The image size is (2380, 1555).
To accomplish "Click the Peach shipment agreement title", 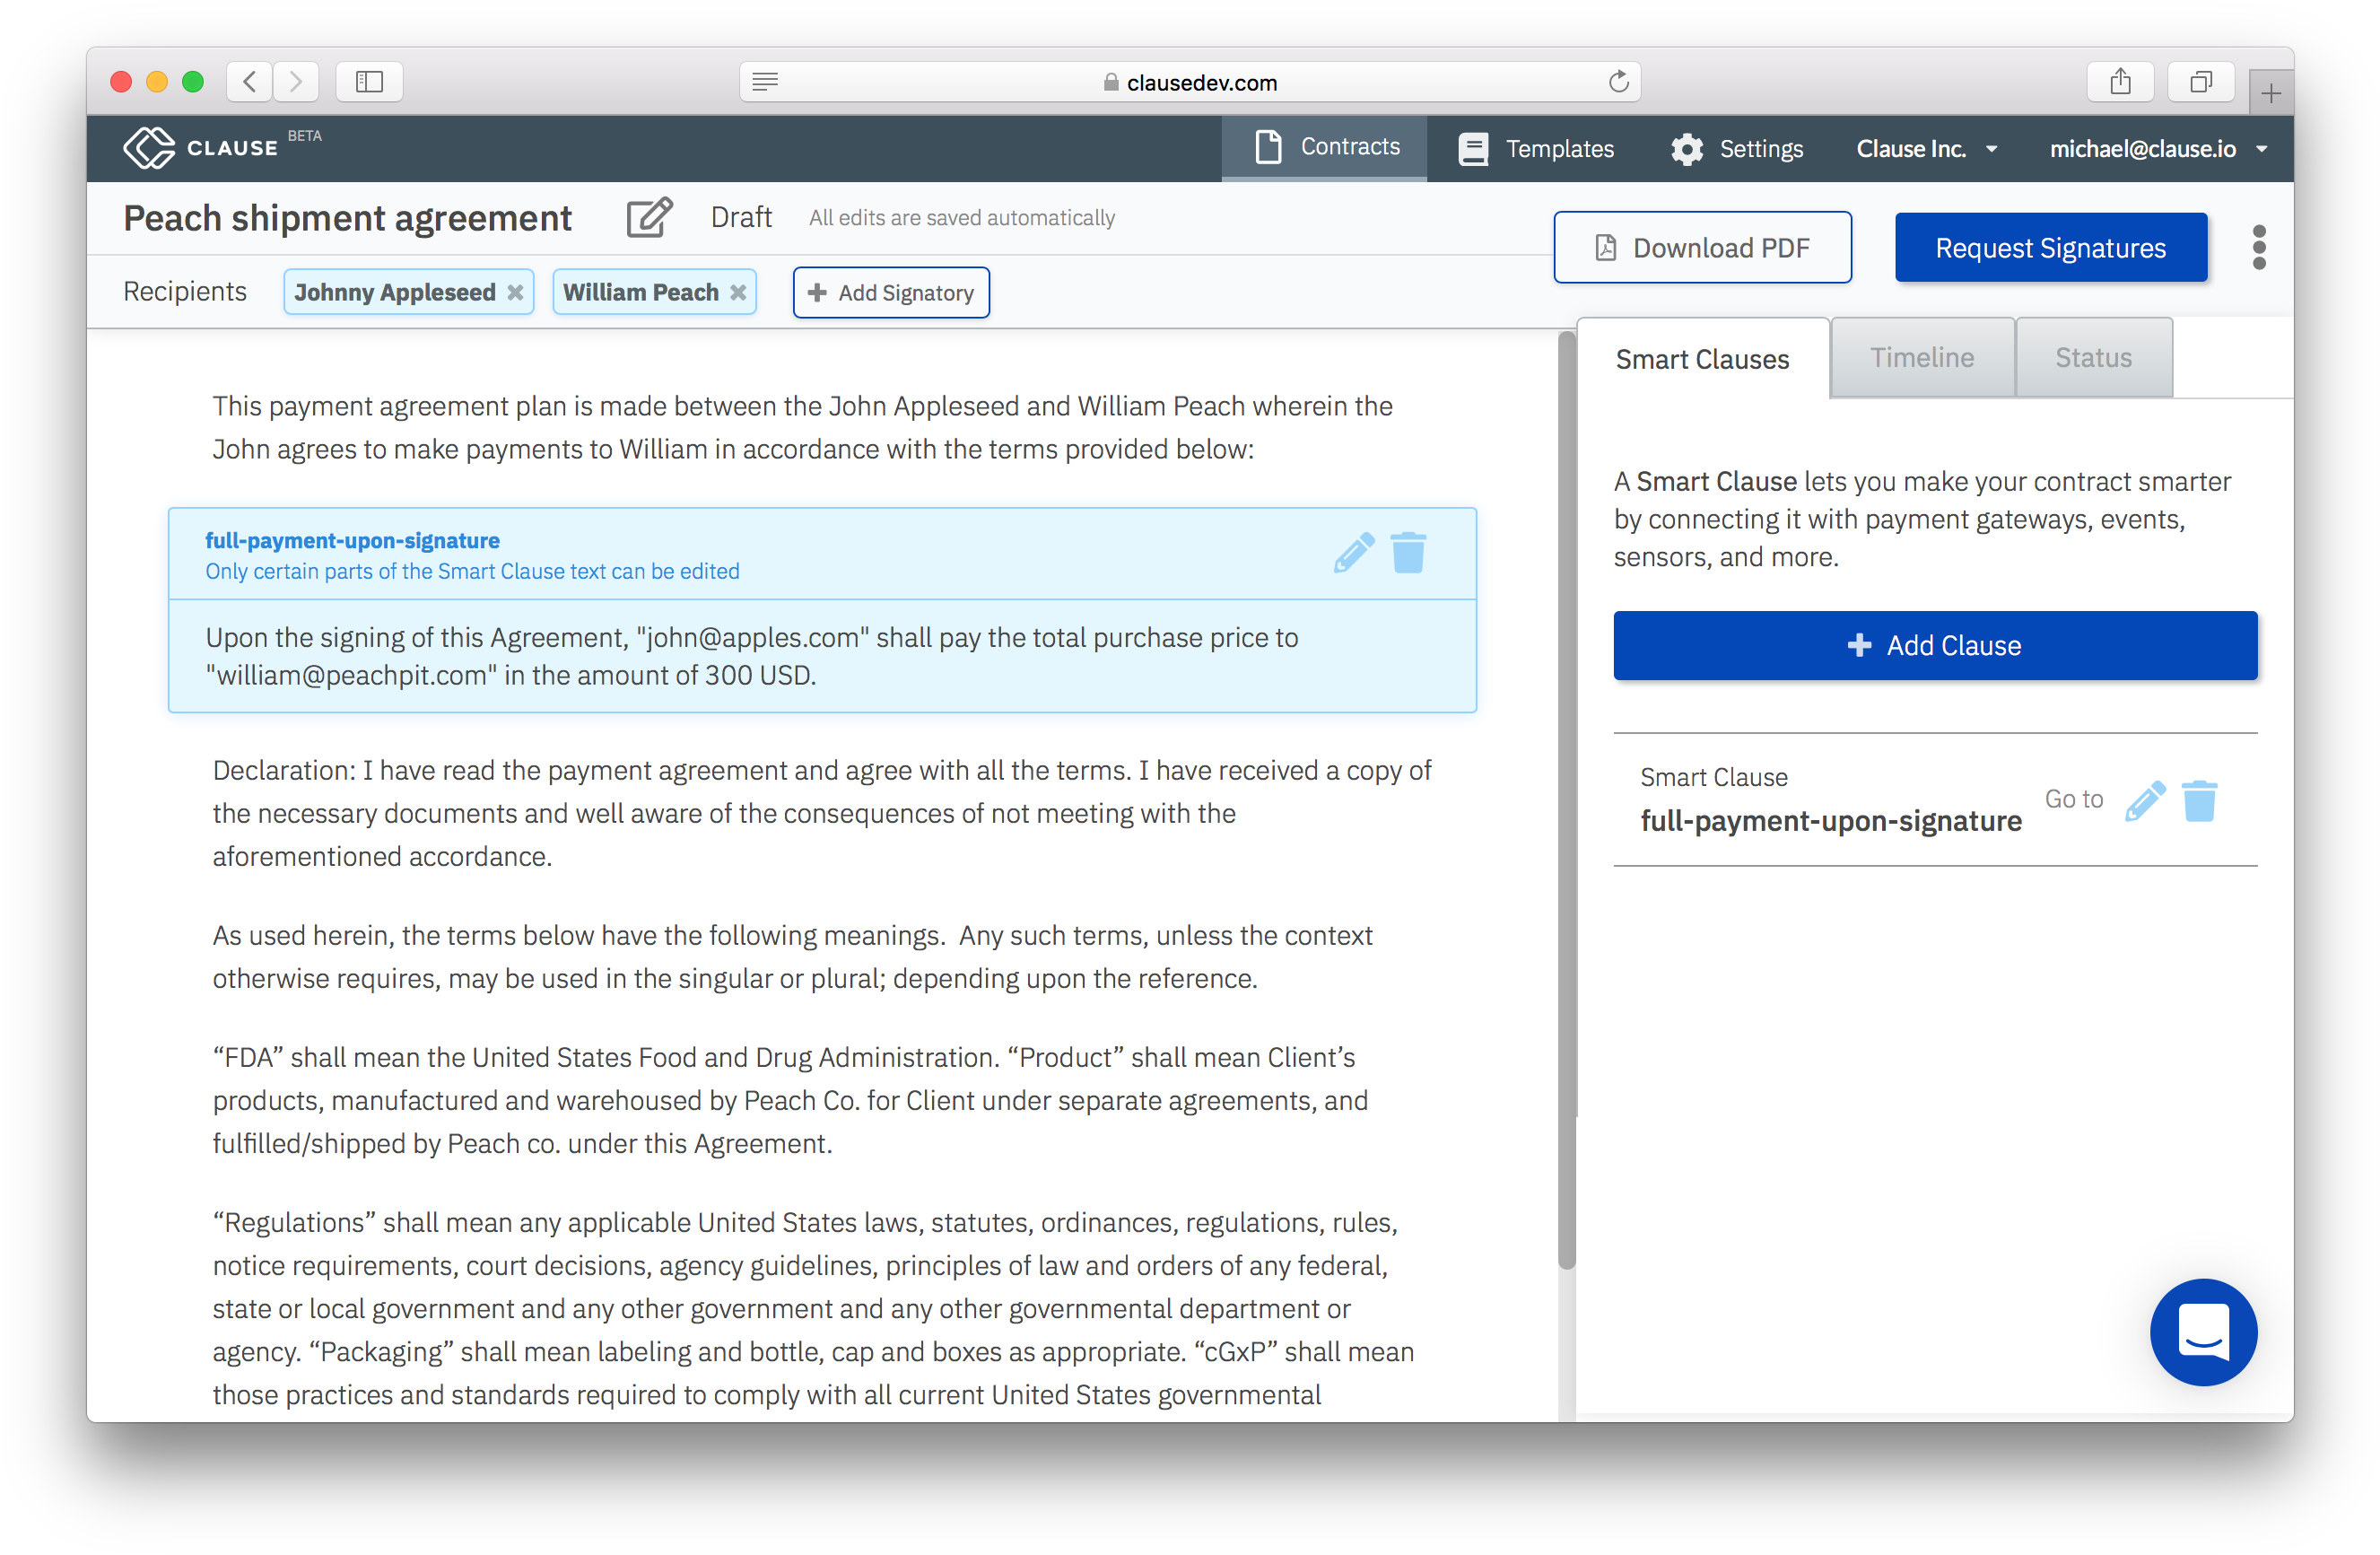I will coord(347,218).
